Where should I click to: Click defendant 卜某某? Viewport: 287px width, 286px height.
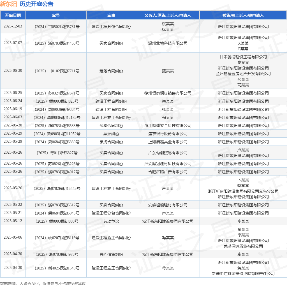243,180
